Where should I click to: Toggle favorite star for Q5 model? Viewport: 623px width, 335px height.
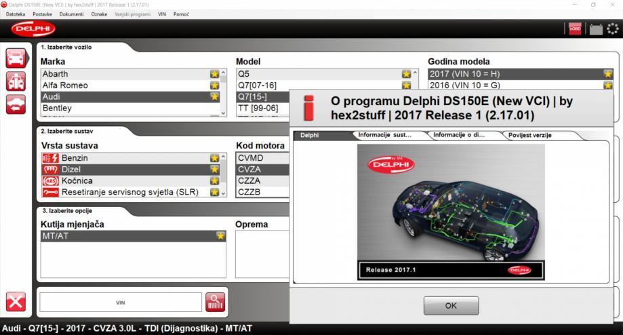point(406,75)
